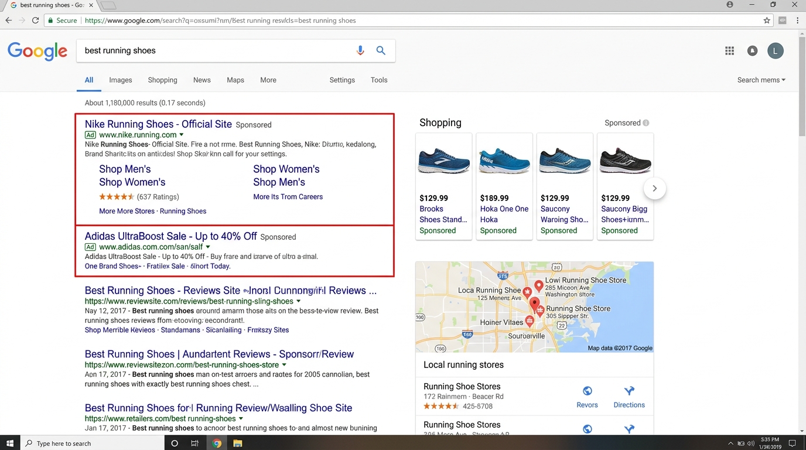Select the Hoiner Vitaes map pin

[x=530, y=321]
